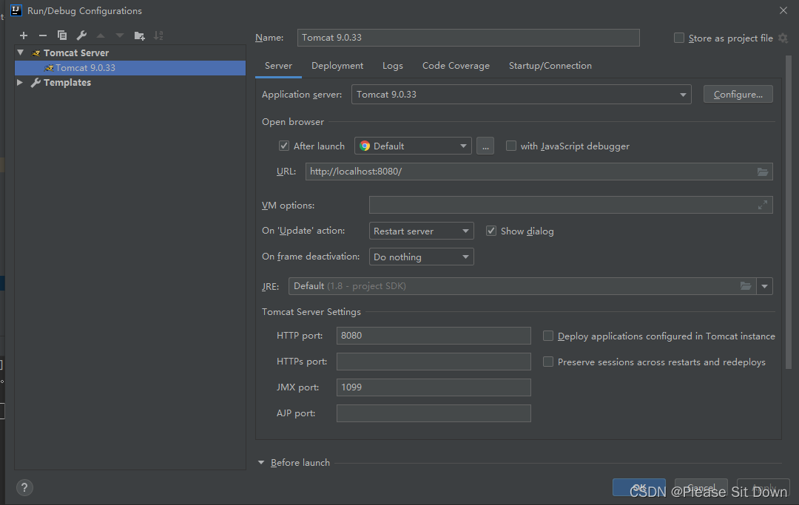Create new folder icon in toolbar
This screenshot has width=799, height=505.
click(x=139, y=35)
